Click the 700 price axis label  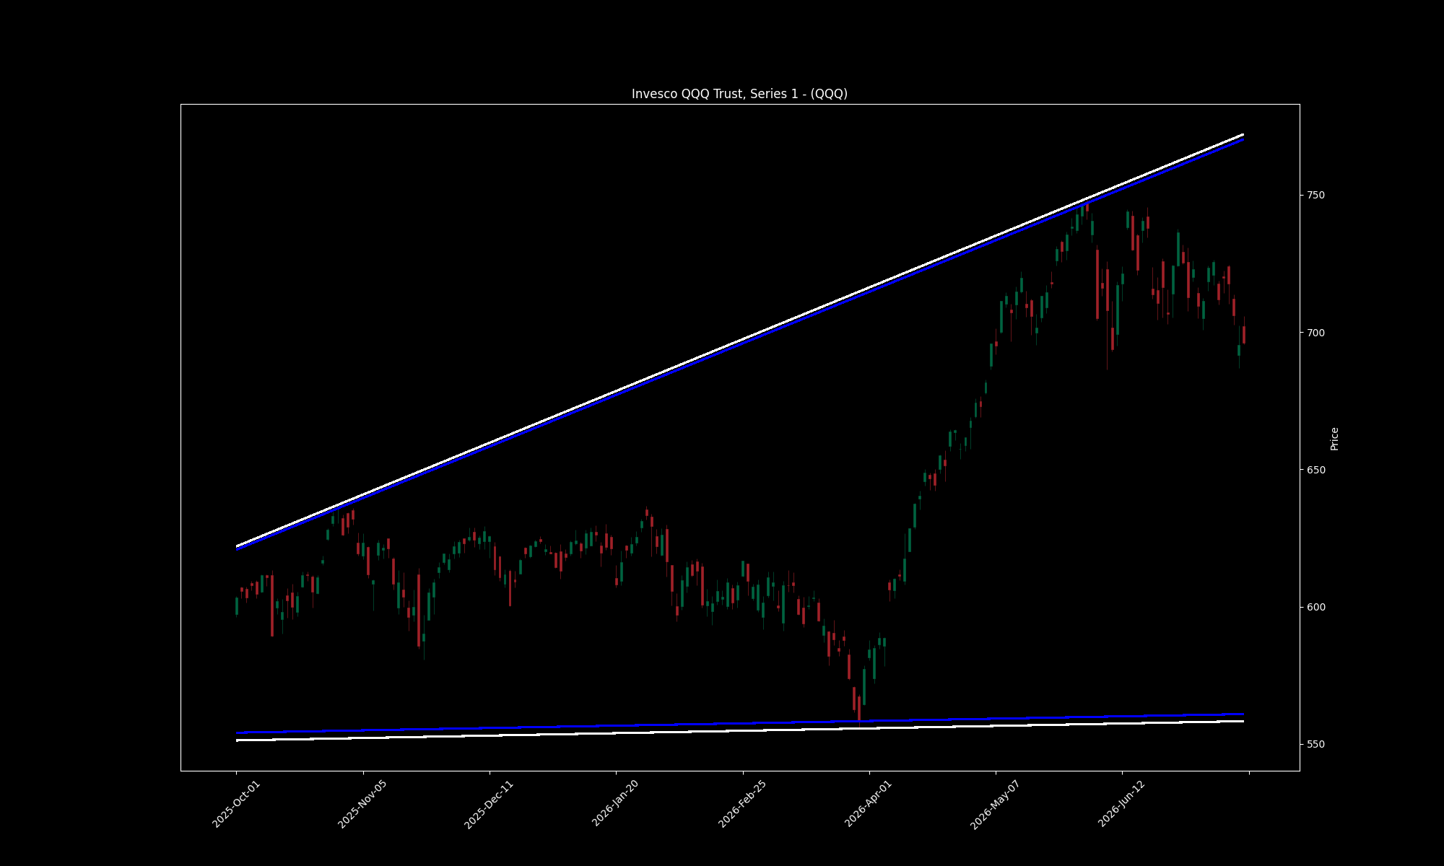[x=1315, y=333]
